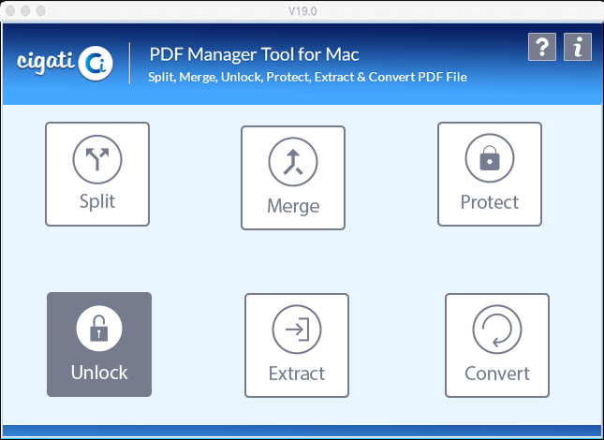Click the cigati wordmark in the header
The width and height of the screenshot is (604, 440).
tap(46, 62)
